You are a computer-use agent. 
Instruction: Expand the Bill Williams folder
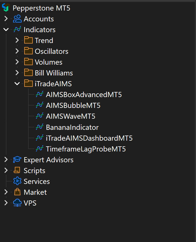17,73
